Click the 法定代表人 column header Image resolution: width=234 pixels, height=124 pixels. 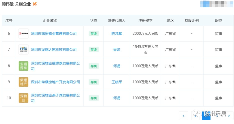(117, 20)
